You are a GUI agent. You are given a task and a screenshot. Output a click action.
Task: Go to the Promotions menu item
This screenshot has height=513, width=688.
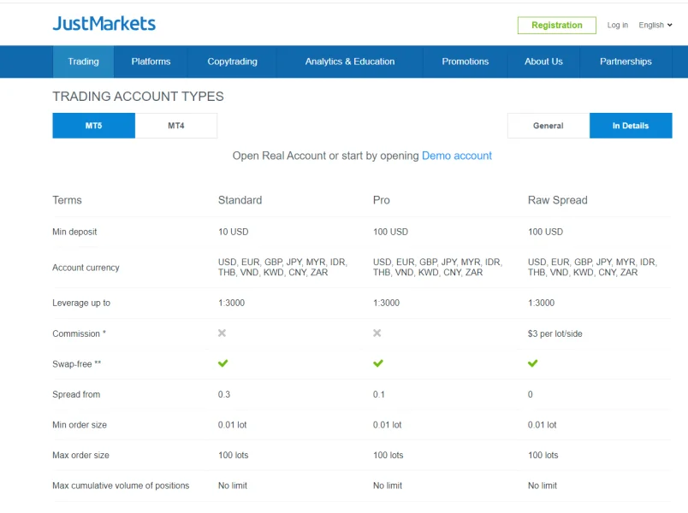466,62
